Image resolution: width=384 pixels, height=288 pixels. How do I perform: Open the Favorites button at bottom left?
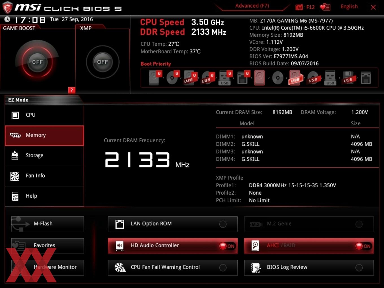click(47, 246)
